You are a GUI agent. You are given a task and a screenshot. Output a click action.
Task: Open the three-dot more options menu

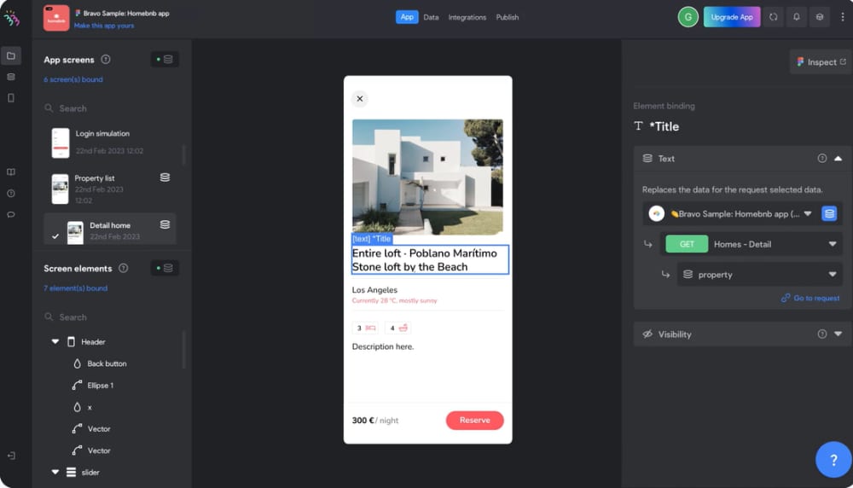pyautogui.click(x=843, y=17)
